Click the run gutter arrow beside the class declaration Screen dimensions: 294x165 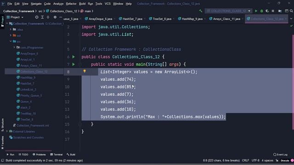[x=73, y=57]
